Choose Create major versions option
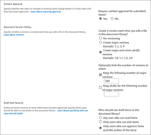 click(100, 42)
